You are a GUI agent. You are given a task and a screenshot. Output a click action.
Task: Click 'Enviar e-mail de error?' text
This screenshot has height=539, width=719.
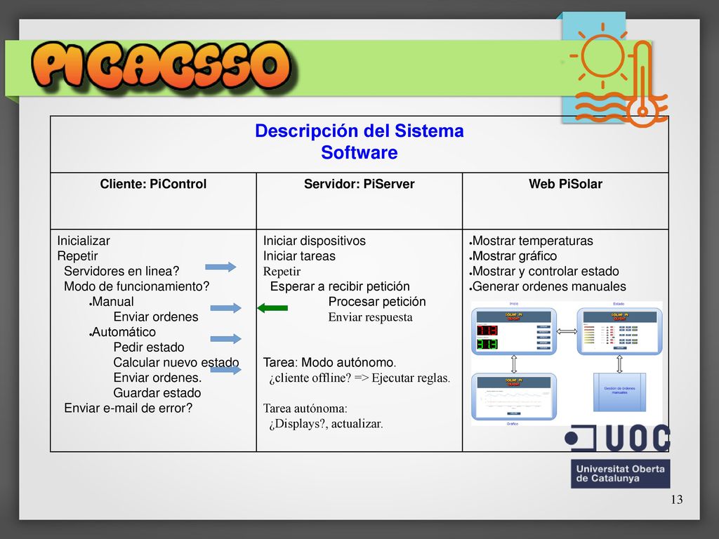128,408
